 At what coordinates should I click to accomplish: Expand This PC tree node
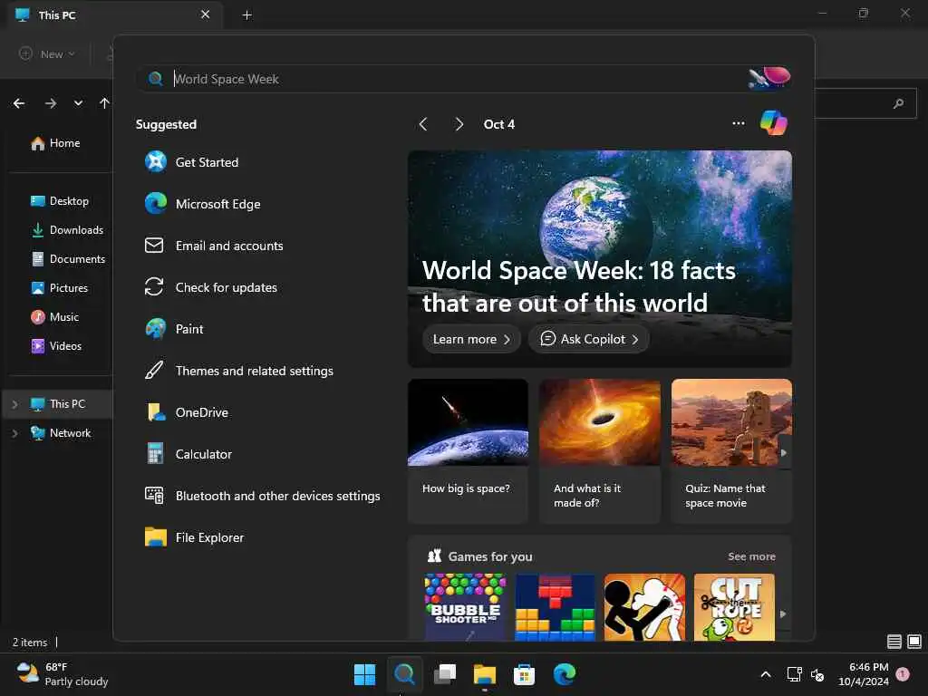tap(14, 404)
